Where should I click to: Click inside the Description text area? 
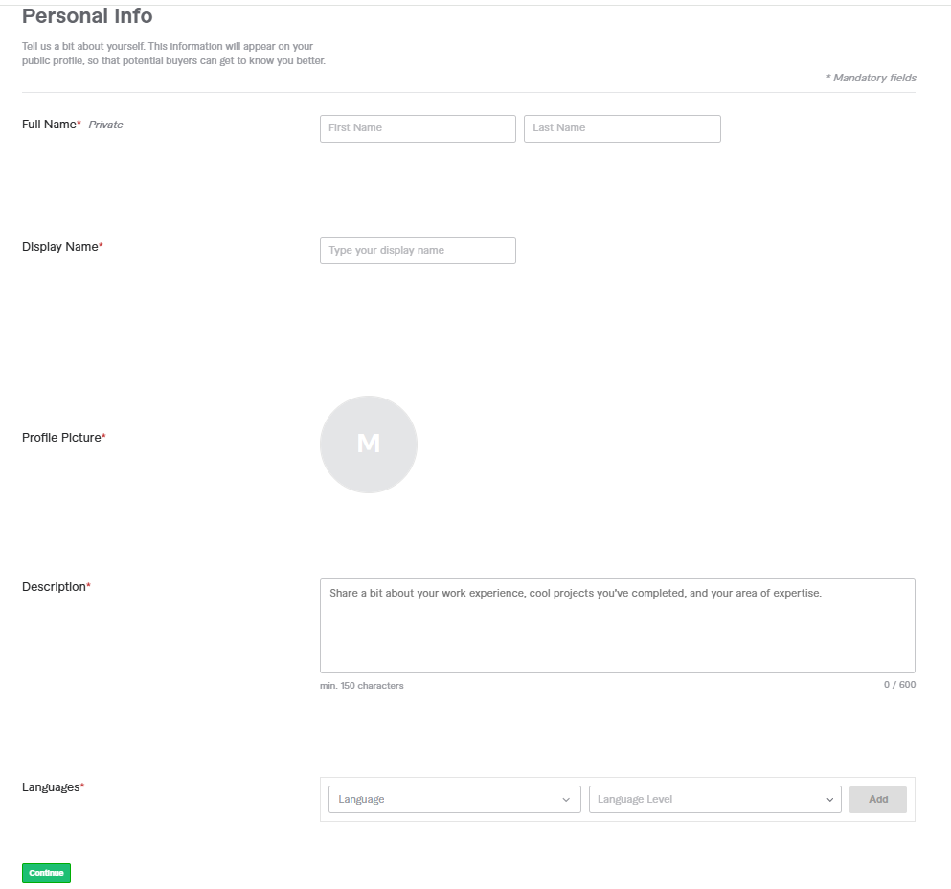617,625
